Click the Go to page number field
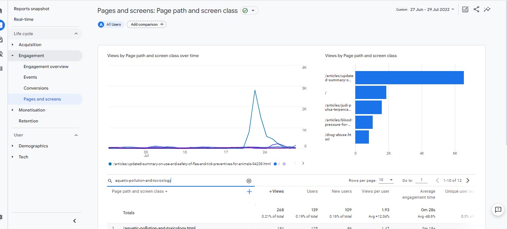The width and height of the screenshot is (507, 229). 421,181
